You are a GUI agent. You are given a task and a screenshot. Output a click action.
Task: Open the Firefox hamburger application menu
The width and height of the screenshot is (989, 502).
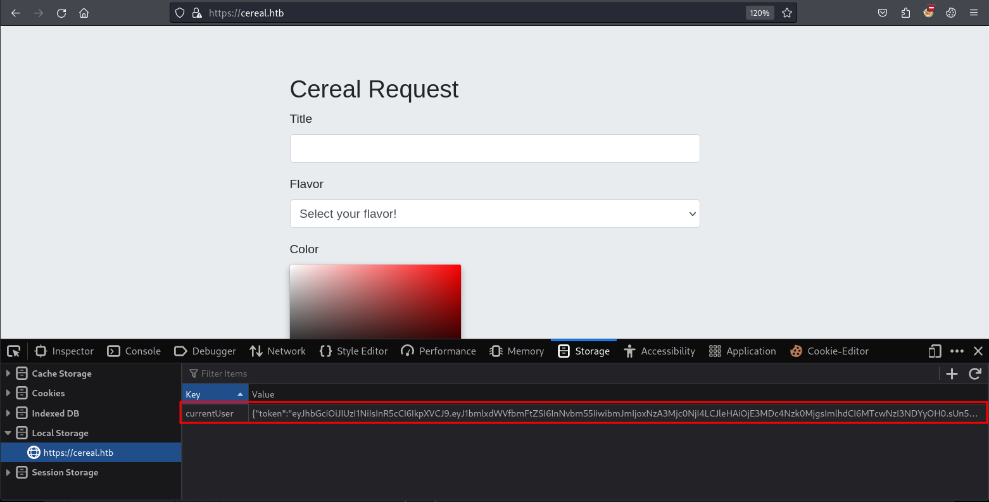point(974,13)
